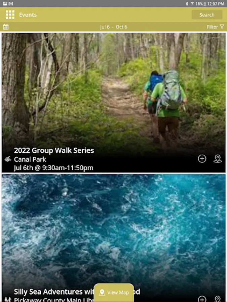Show Canal Park event map pin icon
227x302 pixels.
pos(218,159)
